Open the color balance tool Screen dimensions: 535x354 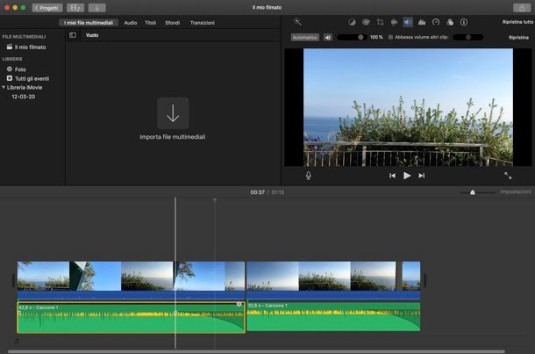352,22
